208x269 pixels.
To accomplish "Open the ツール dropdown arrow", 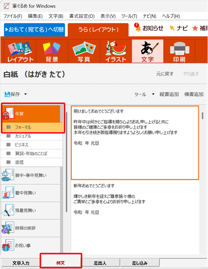I will [x=153, y=94].
